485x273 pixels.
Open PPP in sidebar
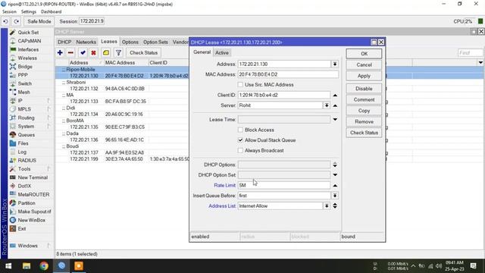click(23, 75)
